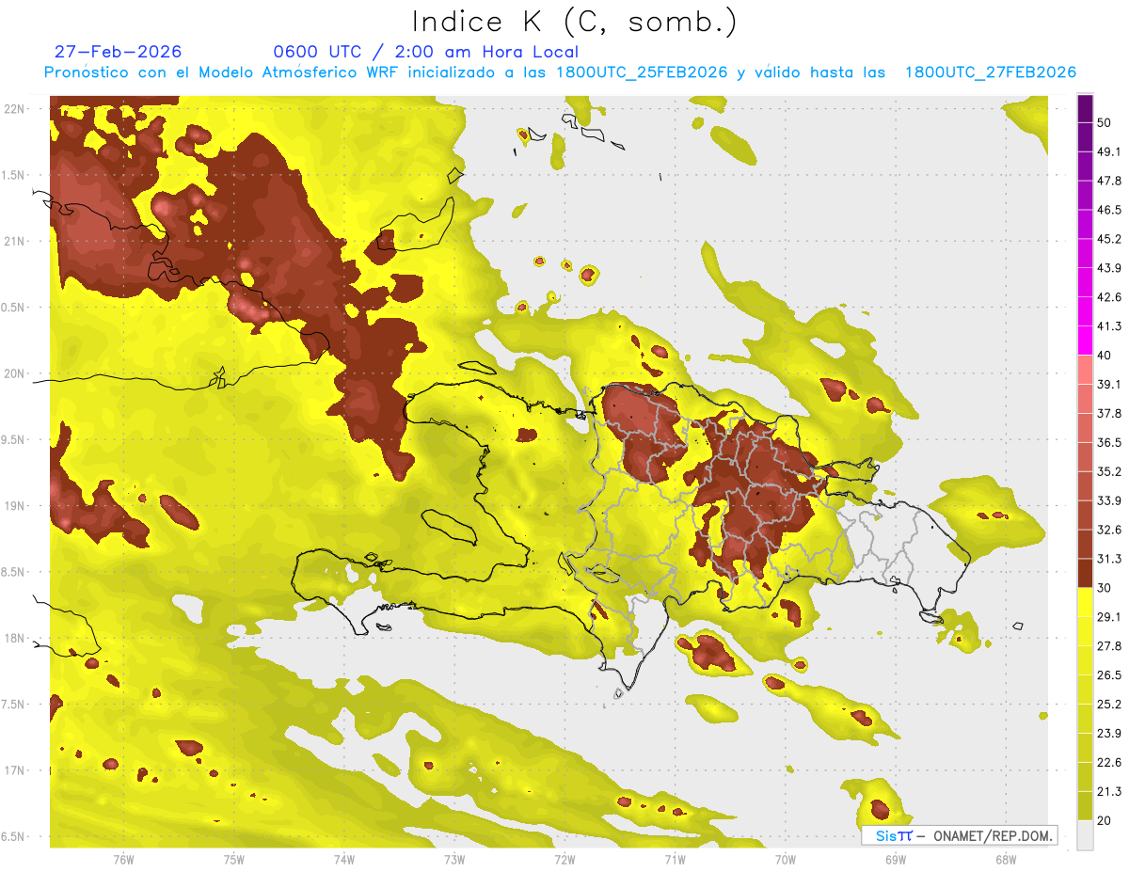This screenshot has width=1129, height=872.
Task: Click the initialization time "1800UTC_25FEB2026"
Action: tap(642, 72)
